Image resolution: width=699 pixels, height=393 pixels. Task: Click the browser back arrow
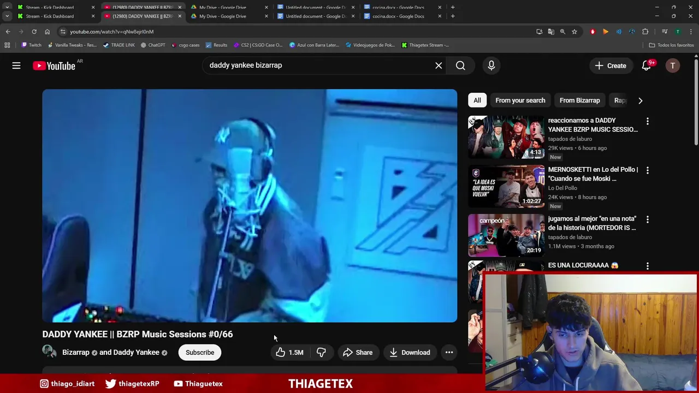pyautogui.click(x=8, y=32)
